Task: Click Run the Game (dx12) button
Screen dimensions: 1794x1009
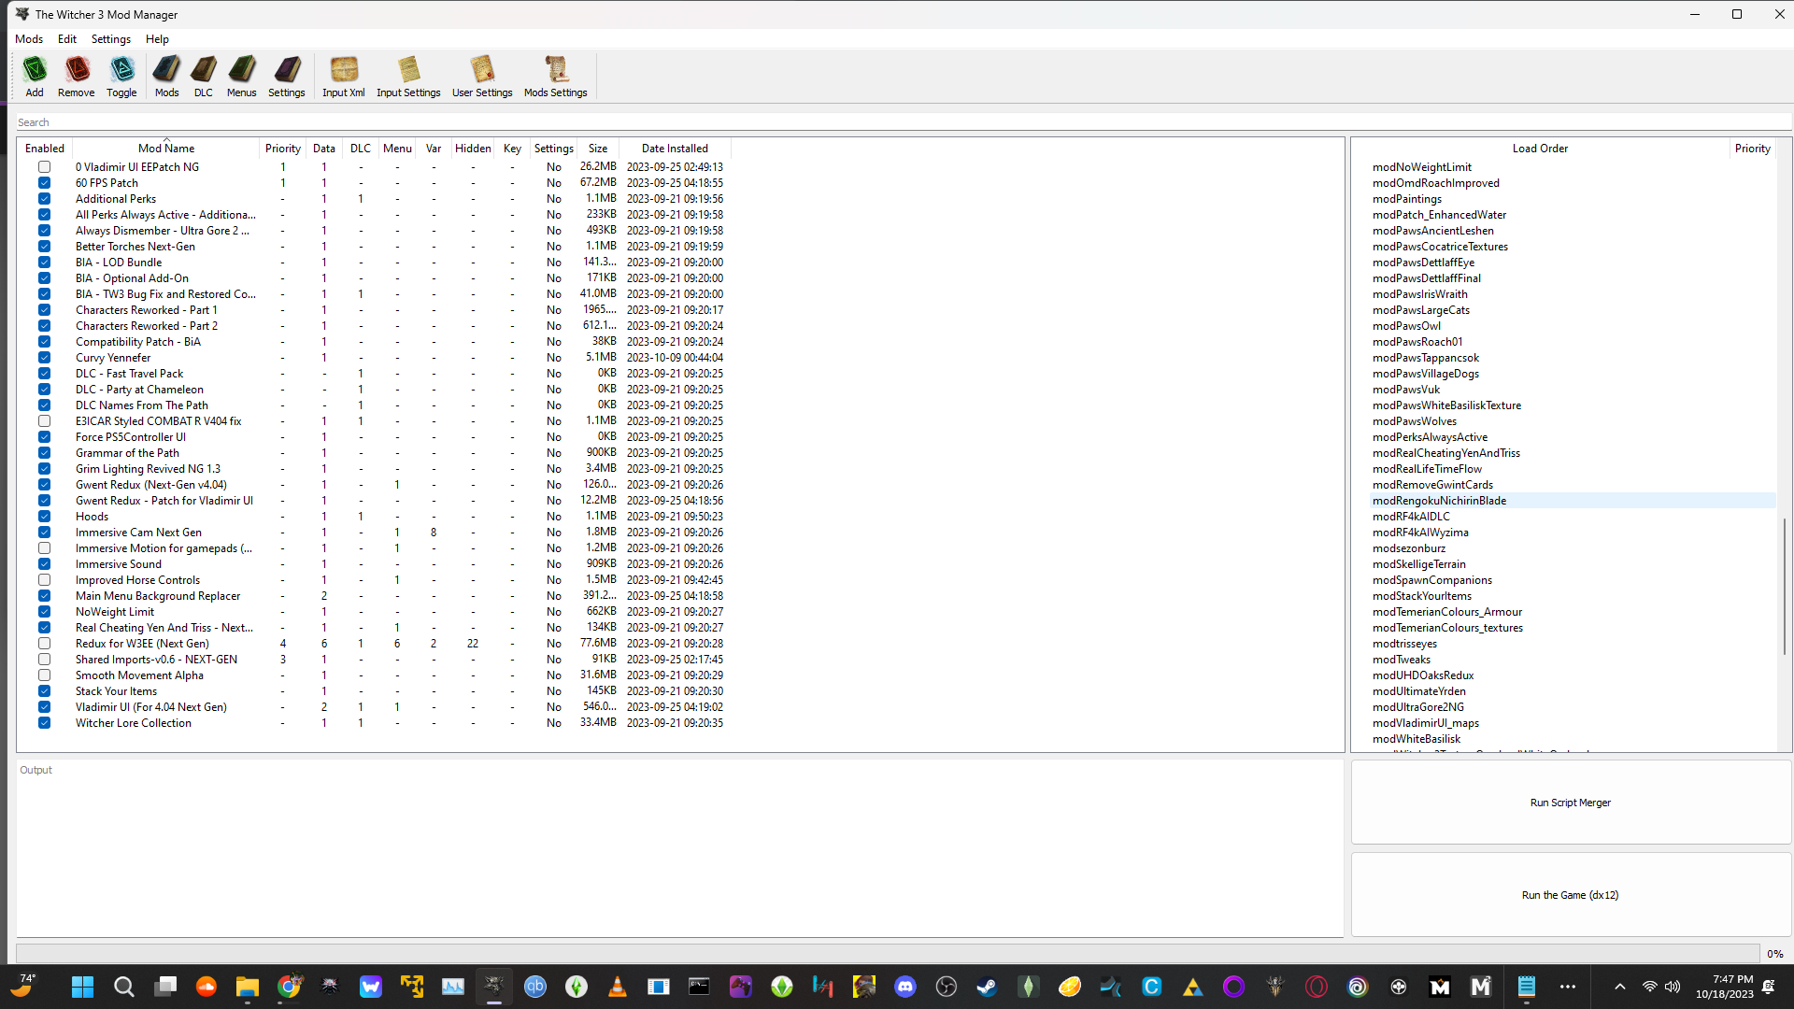Action: click(x=1571, y=895)
